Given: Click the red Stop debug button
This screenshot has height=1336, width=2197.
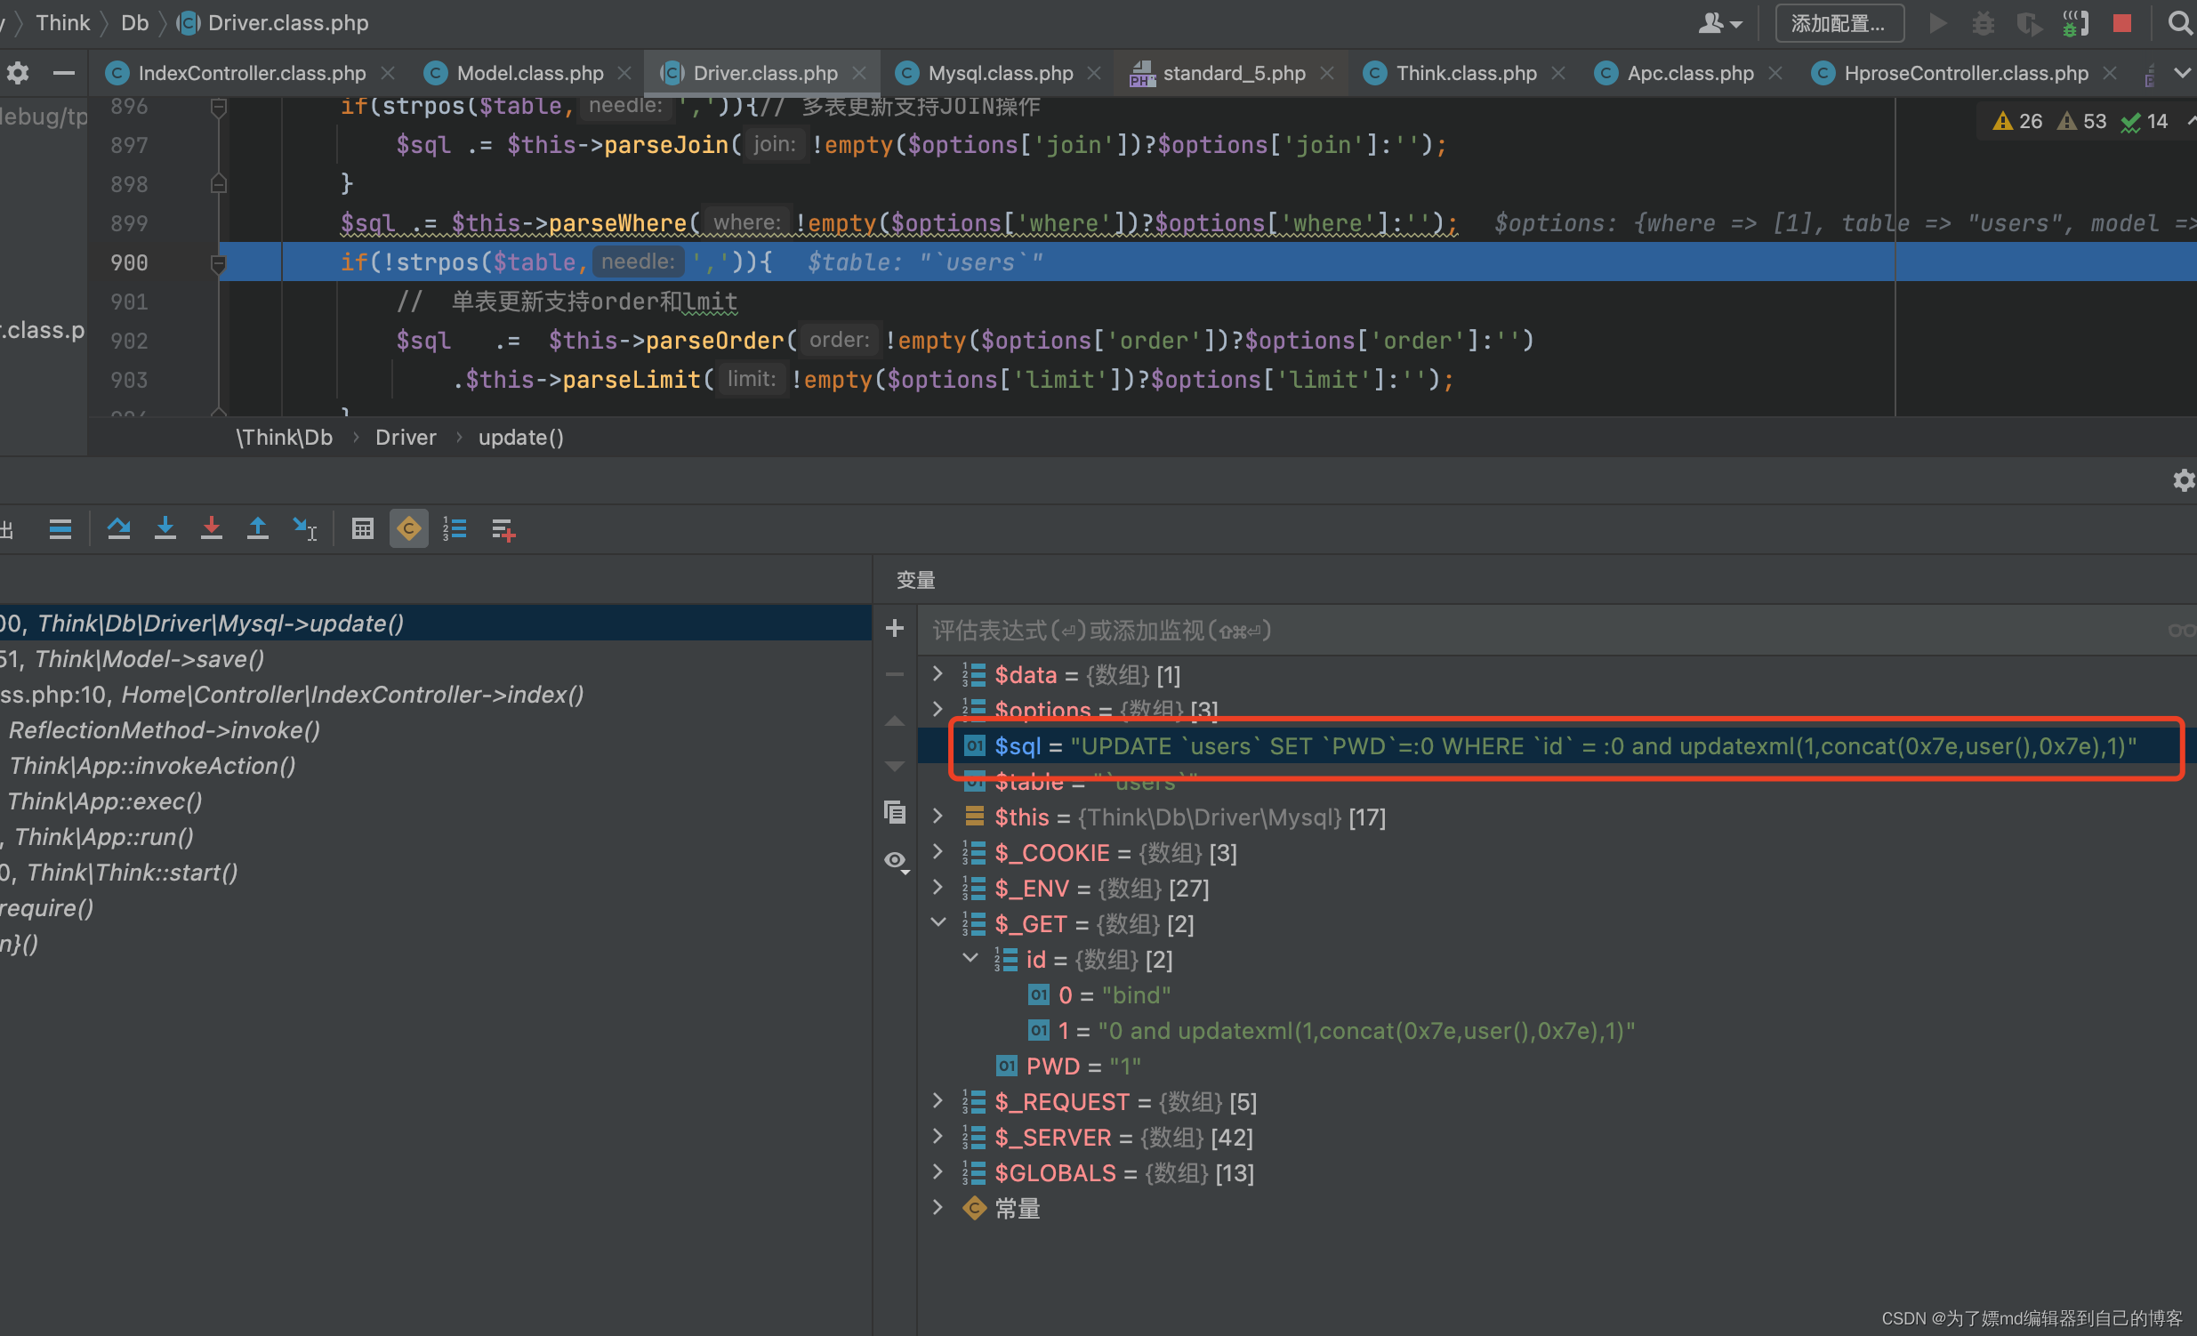Looking at the screenshot, I should [x=2121, y=23].
